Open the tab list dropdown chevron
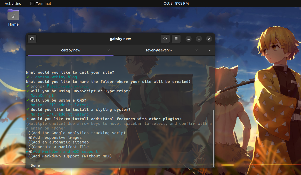 click(209, 50)
